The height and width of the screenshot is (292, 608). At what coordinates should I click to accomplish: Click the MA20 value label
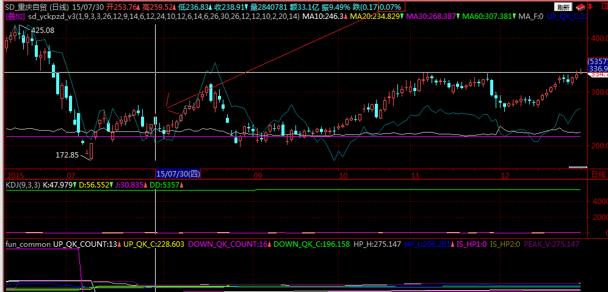[377, 16]
